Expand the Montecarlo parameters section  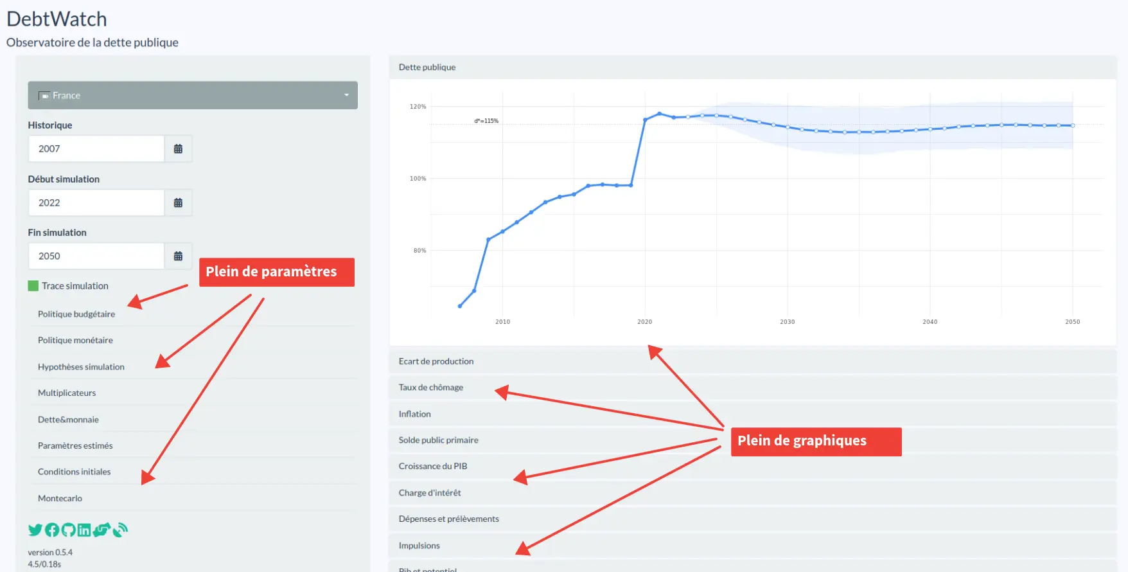pos(60,498)
